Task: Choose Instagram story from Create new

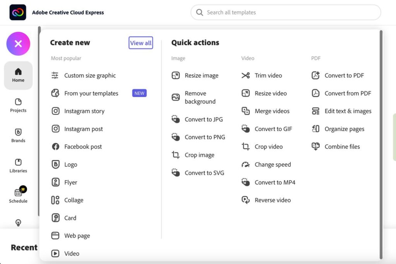Action: pyautogui.click(x=84, y=111)
